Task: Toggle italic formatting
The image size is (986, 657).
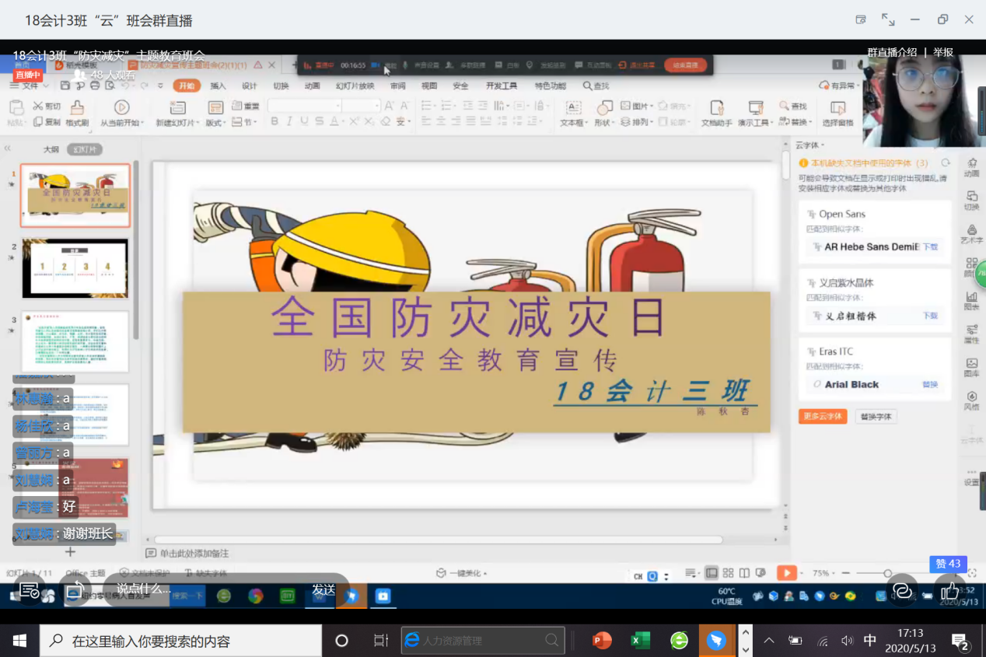Action: point(289,121)
